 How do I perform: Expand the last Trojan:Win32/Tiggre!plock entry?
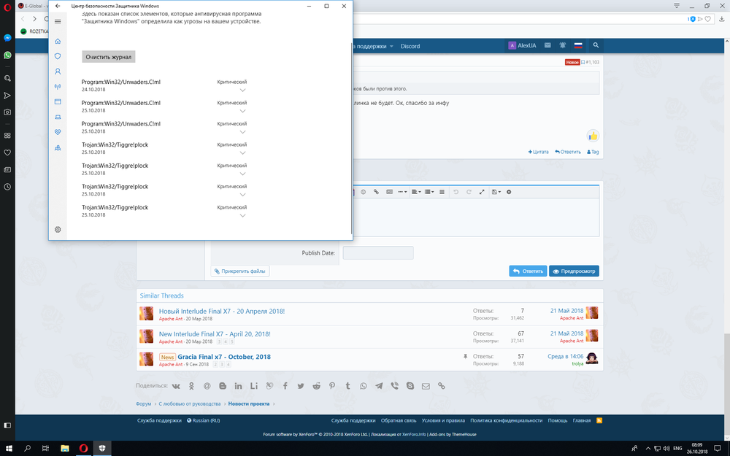click(x=243, y=215)
